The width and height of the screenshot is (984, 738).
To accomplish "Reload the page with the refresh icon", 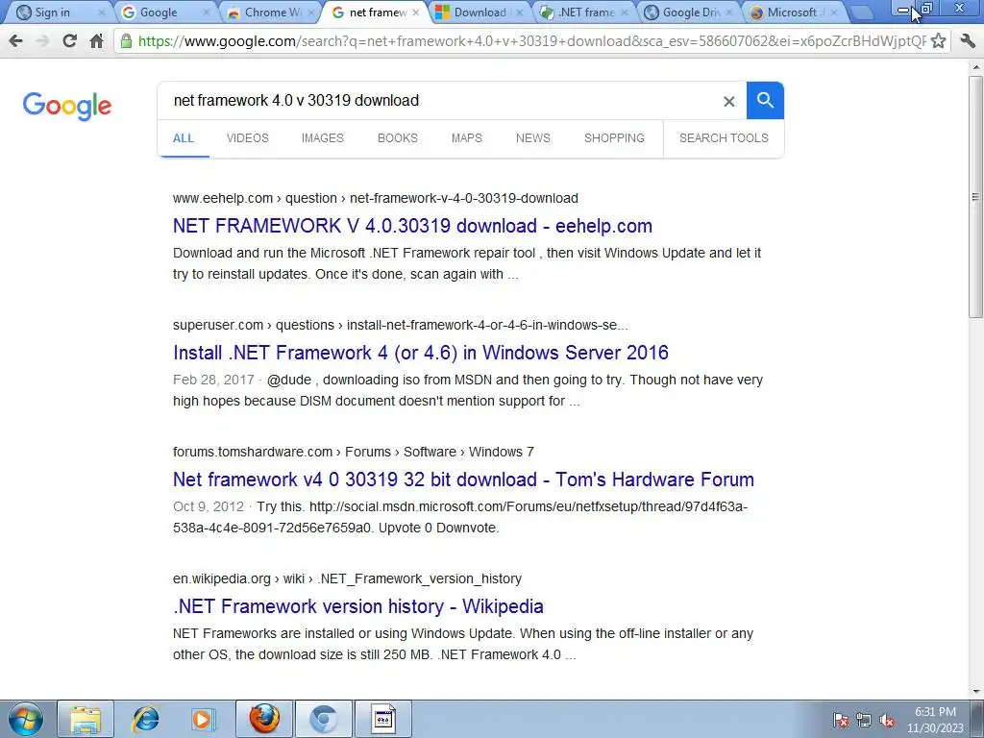I will [x=69, y=41].
